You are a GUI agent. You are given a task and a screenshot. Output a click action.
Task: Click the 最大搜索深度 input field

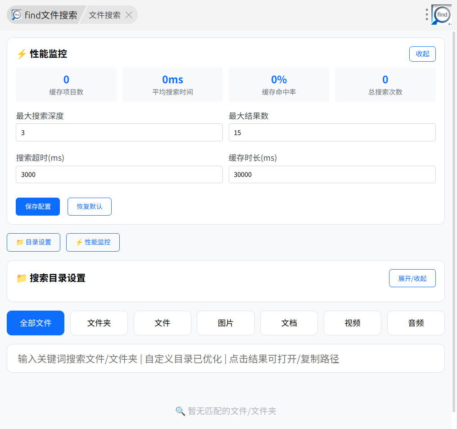[x=119, y=133]
